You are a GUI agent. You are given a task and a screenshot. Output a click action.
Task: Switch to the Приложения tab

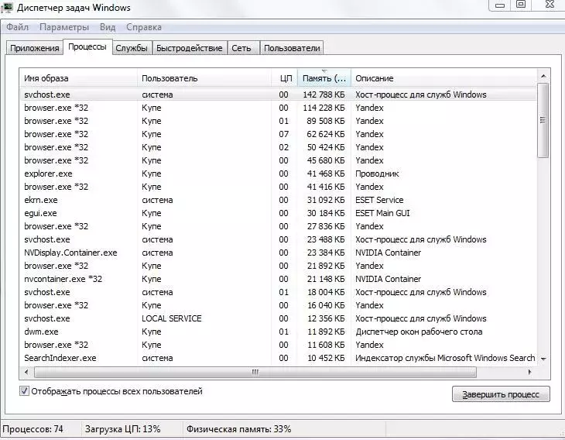coord(35,48)
